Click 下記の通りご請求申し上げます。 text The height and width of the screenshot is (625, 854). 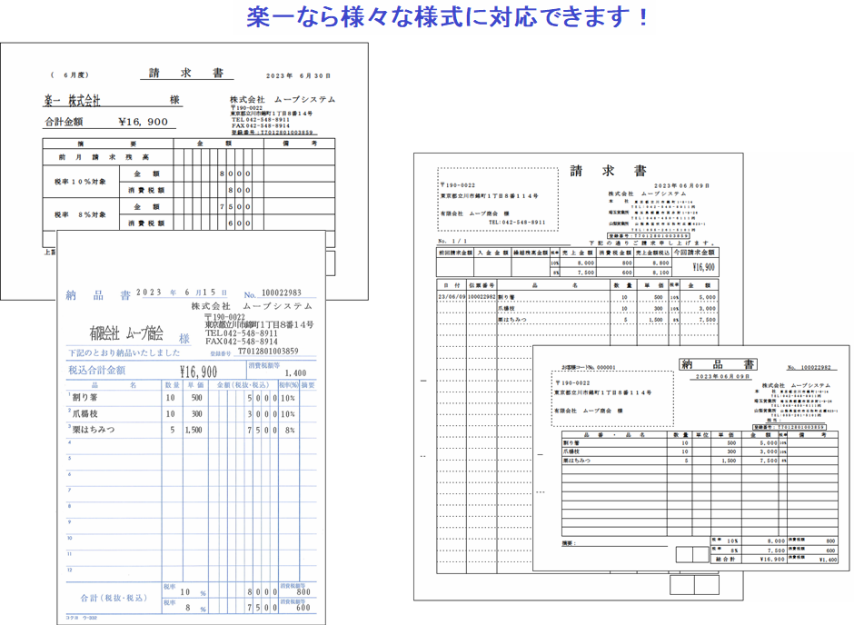tap(651, 243)
